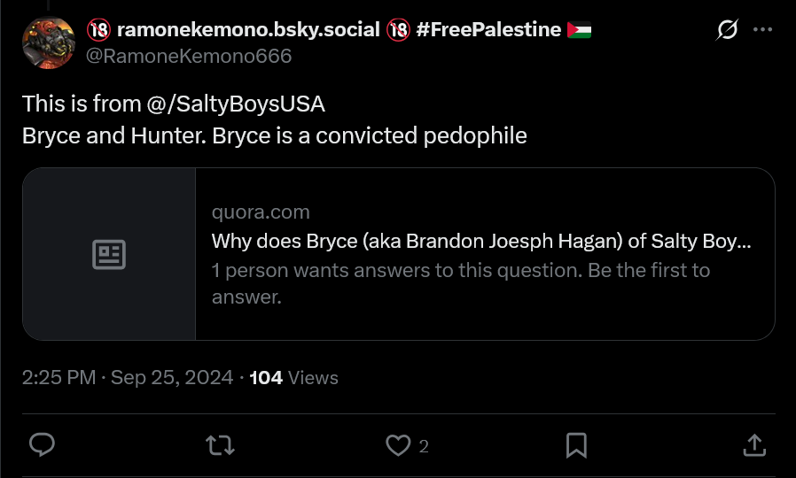Click the Reply speech bubble icon
Viewport: 796px width, 478px height.
[x=42, y=445]
